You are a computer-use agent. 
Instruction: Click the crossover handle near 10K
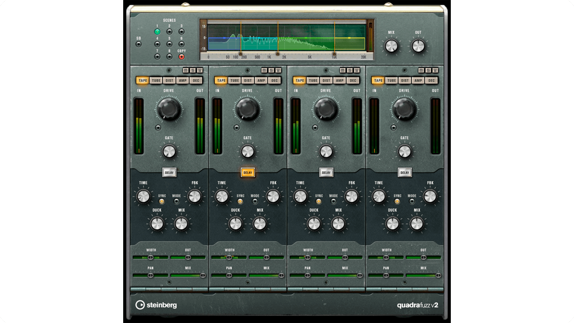334,54
